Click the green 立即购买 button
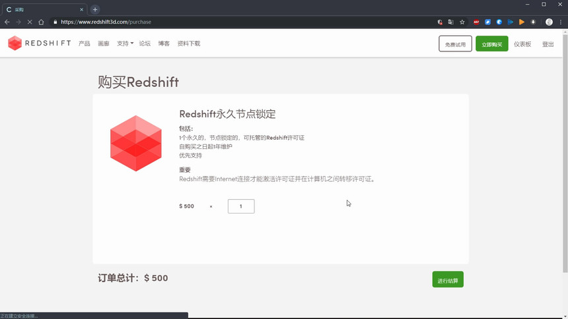This screenshot has width=568, height=319. 492,43
